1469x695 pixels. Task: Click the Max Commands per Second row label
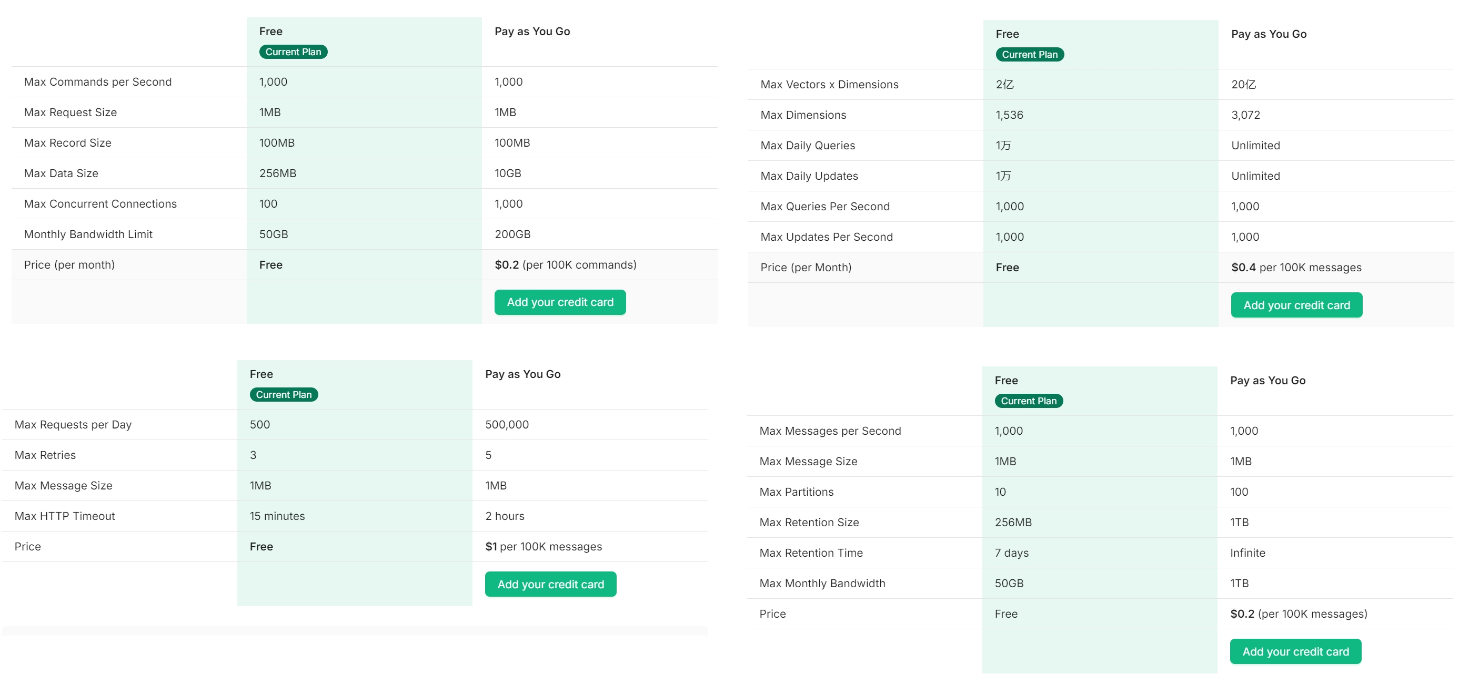(x=97, y=81)
